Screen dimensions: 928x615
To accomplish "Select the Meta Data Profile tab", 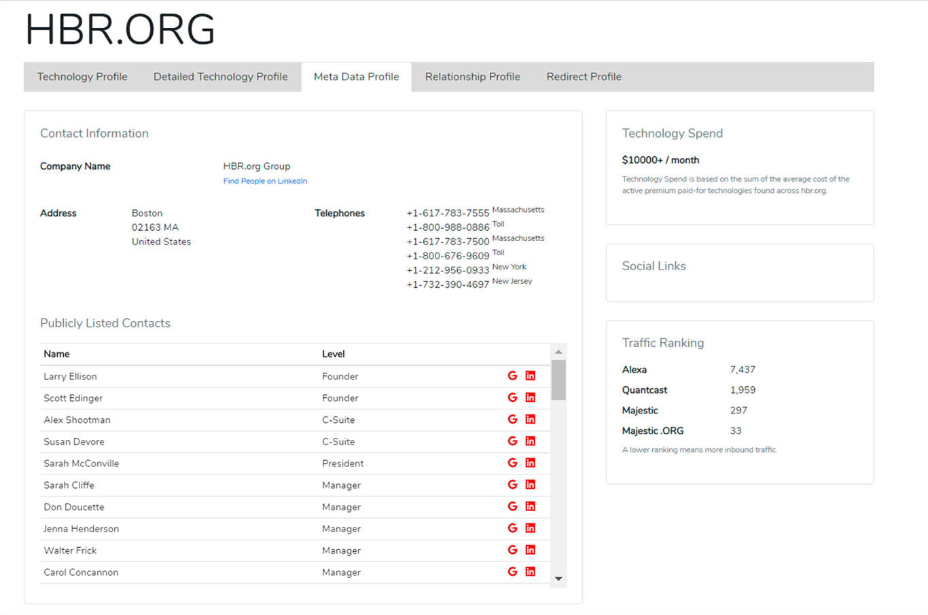I will pyautogui.click(x=357, y=77).
